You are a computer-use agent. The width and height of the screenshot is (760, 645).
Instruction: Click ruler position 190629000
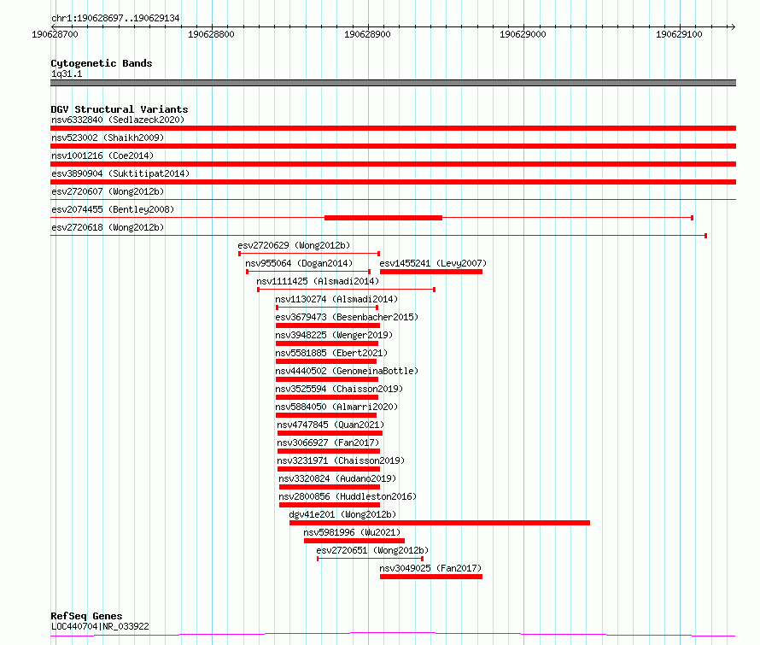point(523,34)
